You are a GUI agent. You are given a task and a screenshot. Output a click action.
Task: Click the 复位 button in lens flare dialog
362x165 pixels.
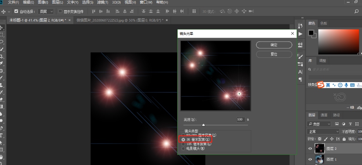tap(274, 54)
